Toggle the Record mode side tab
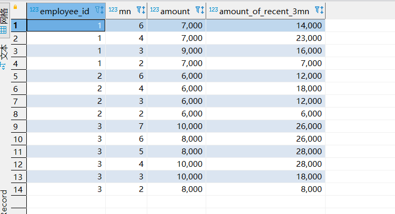Image resolution: width=395 pixels, height=214 pixels. click(x=4, y=202)
